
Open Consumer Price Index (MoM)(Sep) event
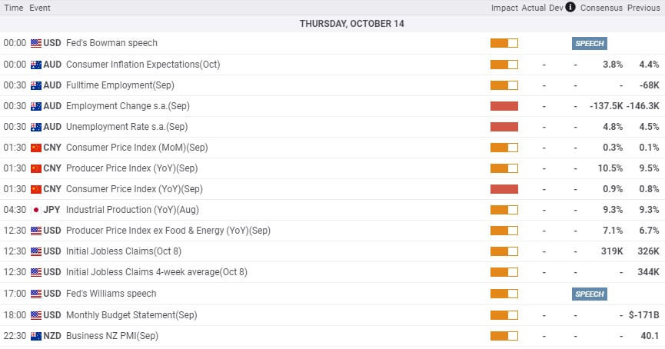click(x=137, y=148)
